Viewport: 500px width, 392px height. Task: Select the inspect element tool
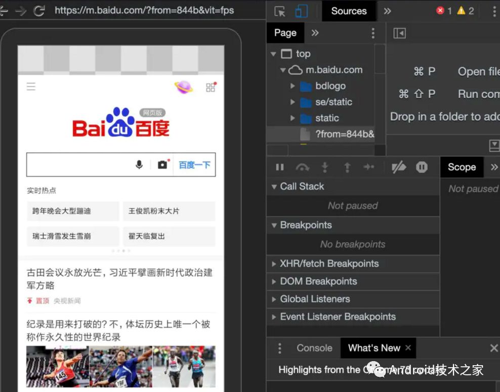click(281, 11)
